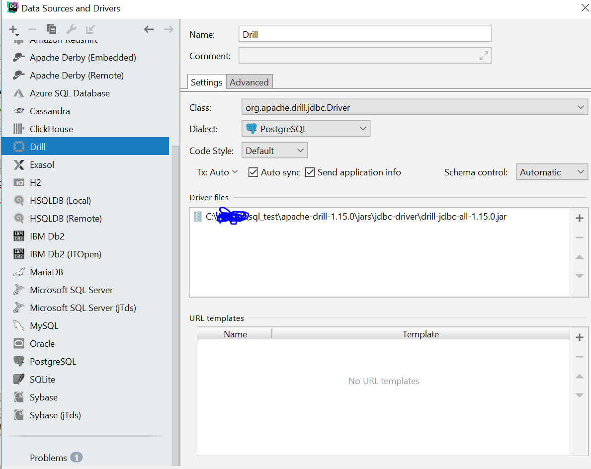
Task: Open the Schema control Automatic dropdown
Action: pyautogui.click(x=551, y=172)
